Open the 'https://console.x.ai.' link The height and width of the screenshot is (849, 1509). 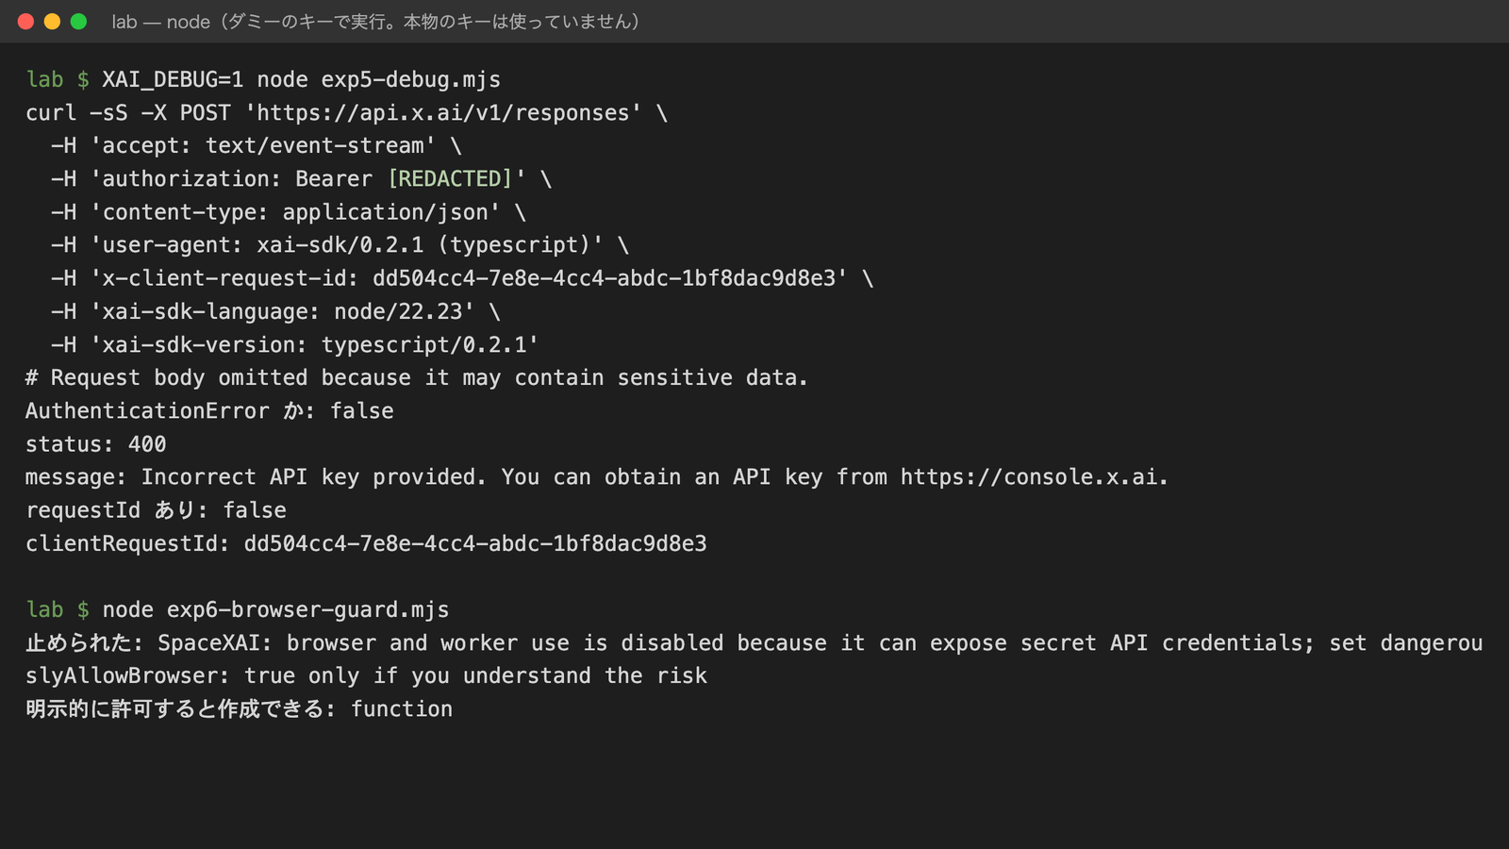1035,477
